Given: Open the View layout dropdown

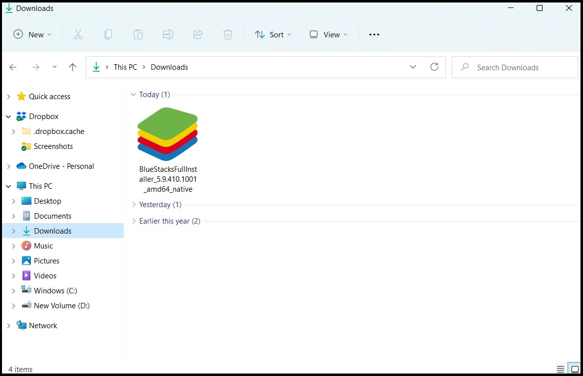Looking at the screenshot, I should 329,34.
